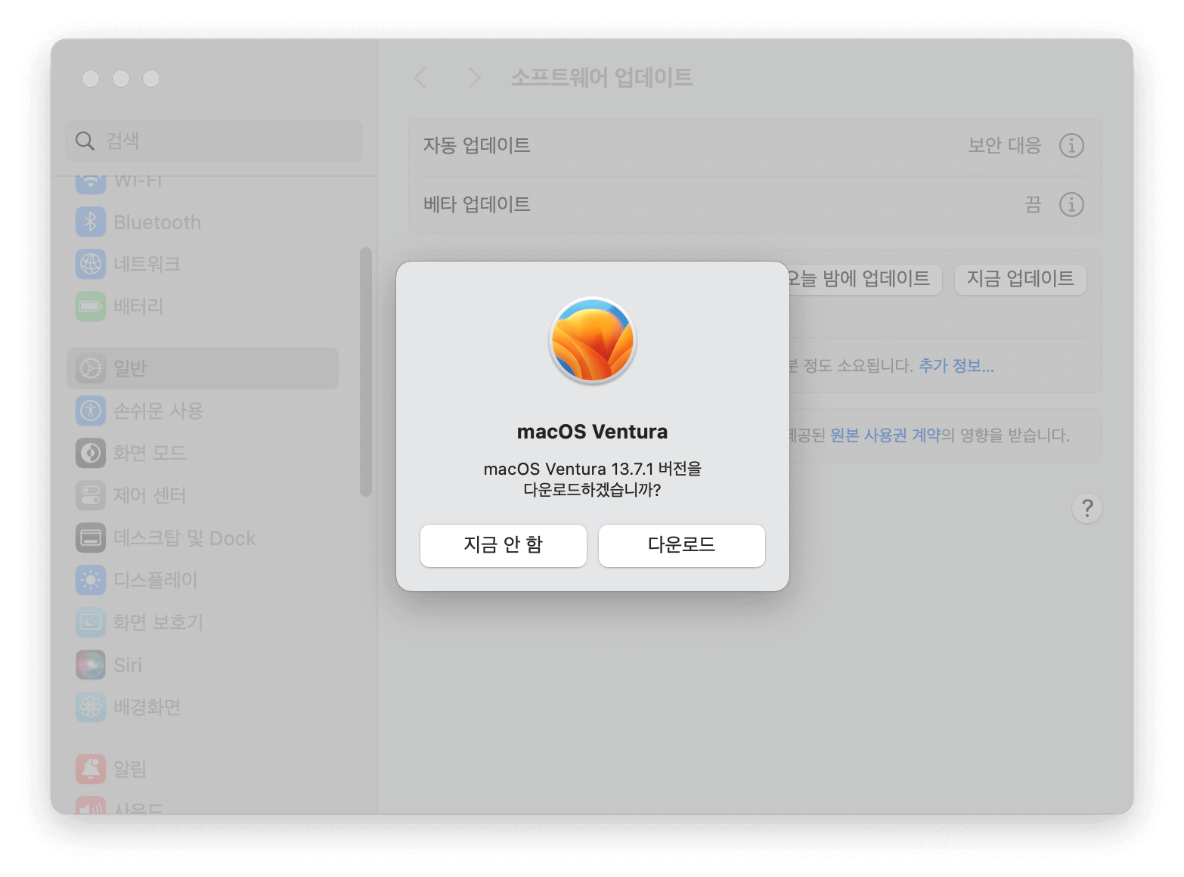Click the 지금 업데이트 button

tap(1020, 279)
